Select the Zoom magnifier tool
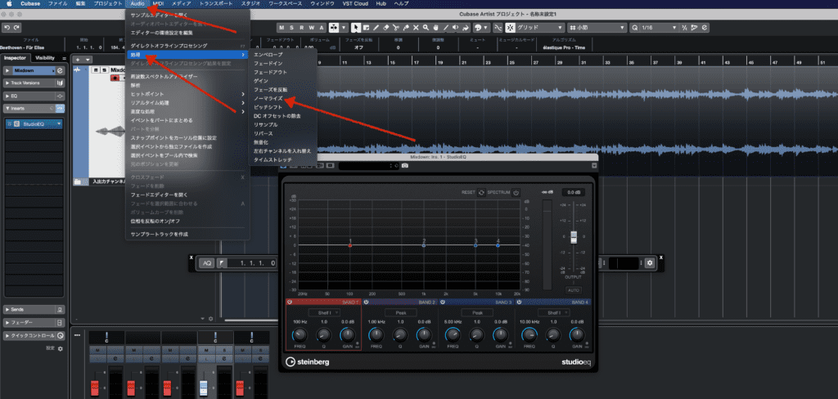Viewport: 838px width, 399px height. point(426,27)
